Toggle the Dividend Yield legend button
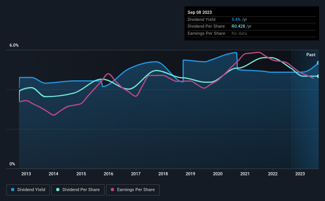The image size is (325, 201). (x=28, y=190)
